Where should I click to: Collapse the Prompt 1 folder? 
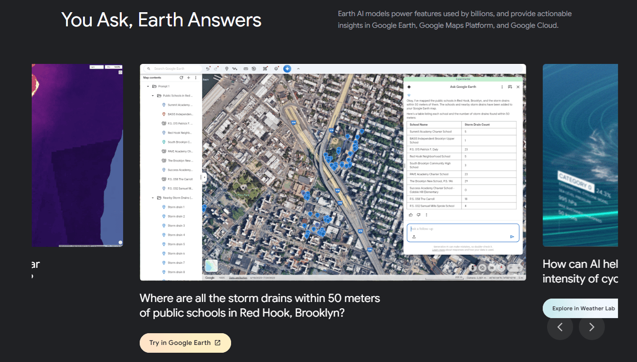point(148,86)
